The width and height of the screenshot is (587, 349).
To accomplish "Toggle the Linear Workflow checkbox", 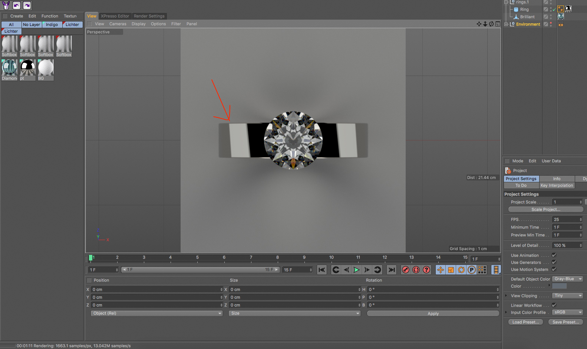I will coord(554,305).
